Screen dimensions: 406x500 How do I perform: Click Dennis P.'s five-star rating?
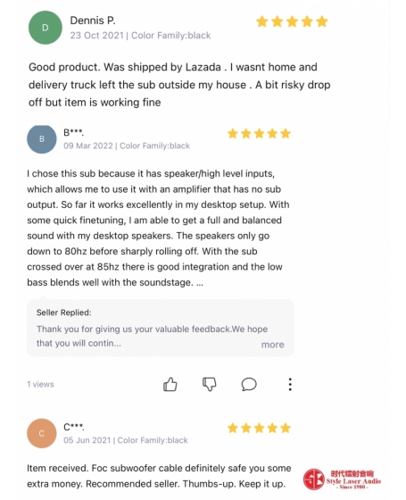pos(292,21)
